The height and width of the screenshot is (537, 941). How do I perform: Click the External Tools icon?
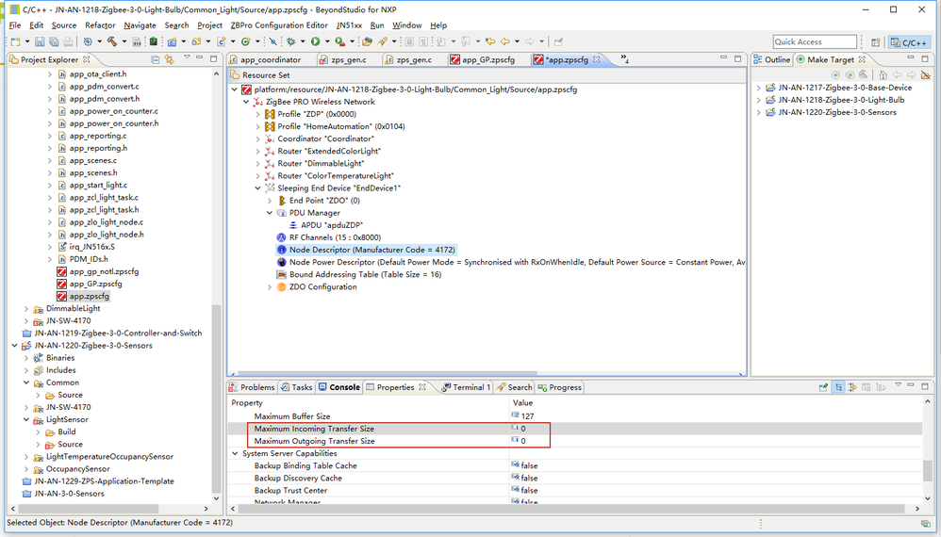click(339, 42)
